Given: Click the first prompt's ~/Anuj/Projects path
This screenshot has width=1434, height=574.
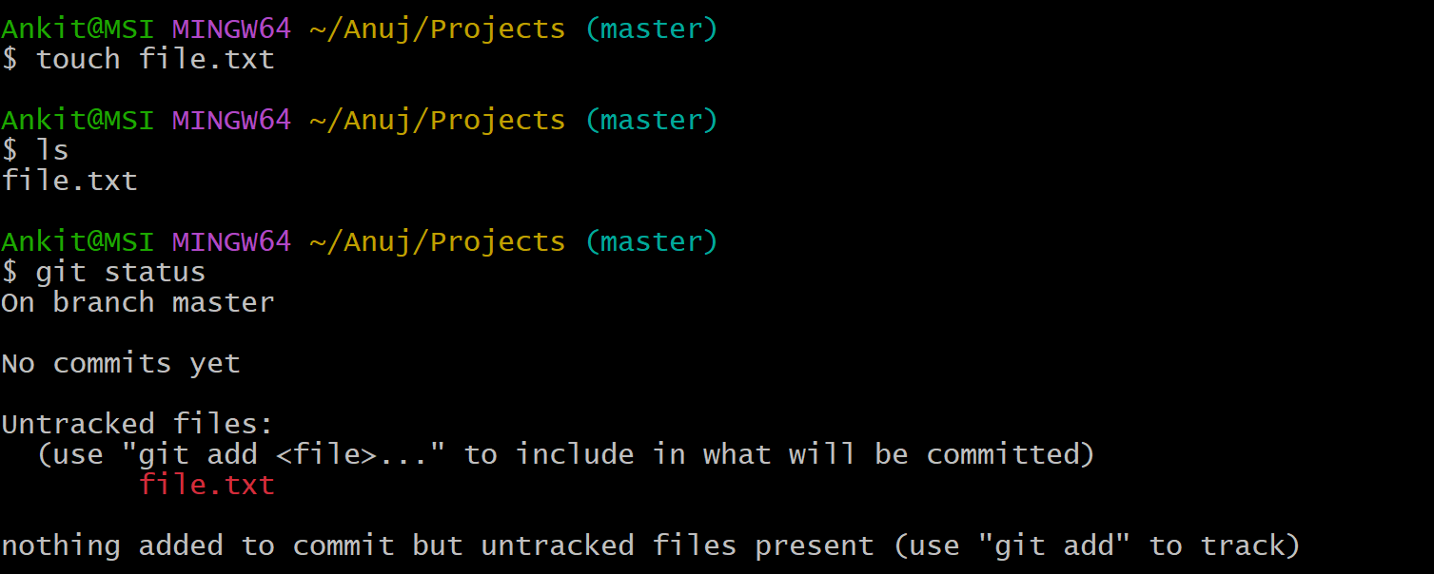Looking at the screenshot, I should click(x=438, y=29).
